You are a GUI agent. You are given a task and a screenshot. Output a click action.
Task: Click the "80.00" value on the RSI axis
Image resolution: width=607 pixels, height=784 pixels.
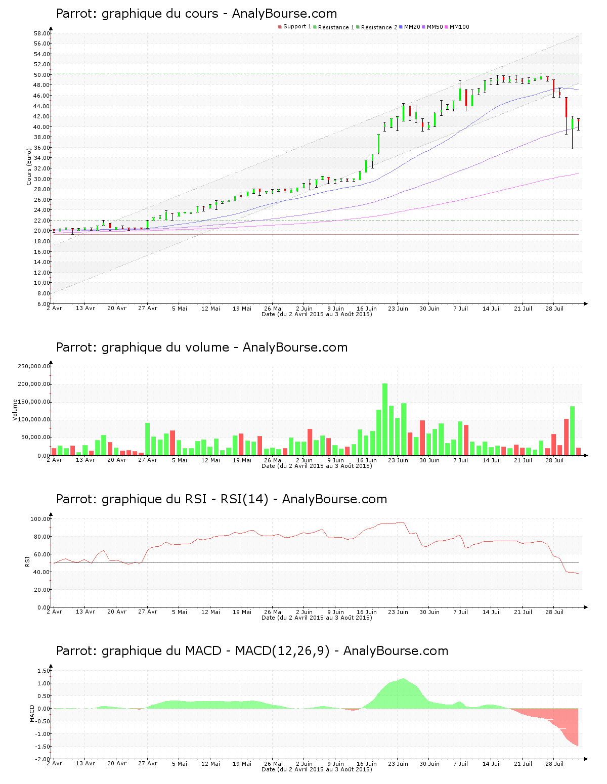point(42,537)
